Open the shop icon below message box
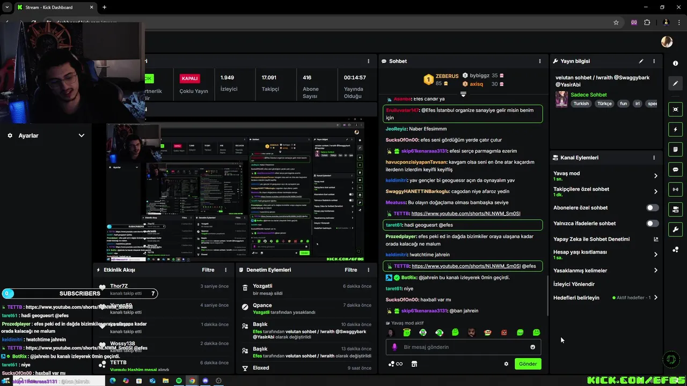The height and width of the screenshot is (386, 687). pyautogui.click(x=414, y=364)
